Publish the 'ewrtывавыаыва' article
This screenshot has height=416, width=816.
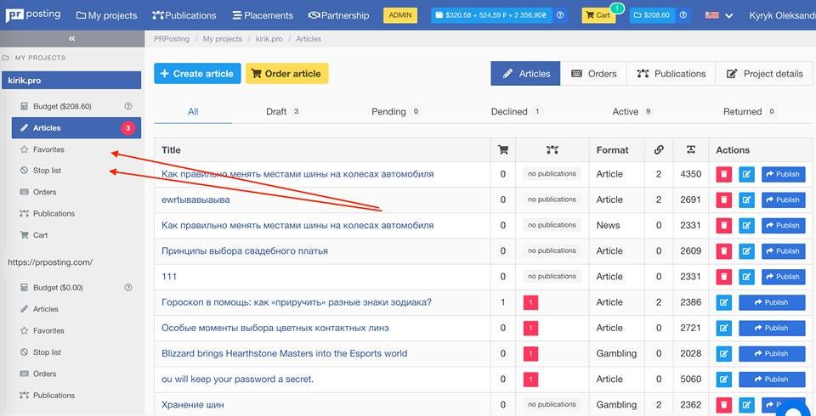click(783, 200)
